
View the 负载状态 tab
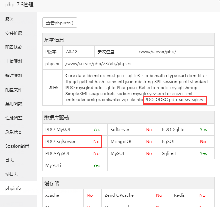(x=18, y=132)
